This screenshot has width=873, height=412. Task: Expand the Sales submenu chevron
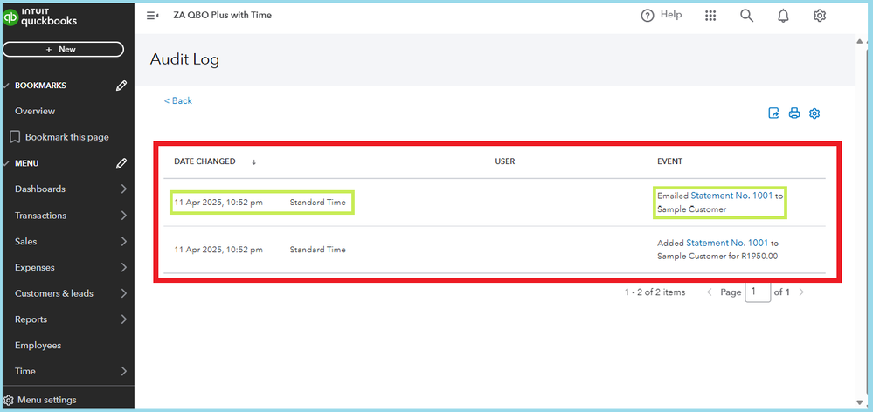pos(123,241)
